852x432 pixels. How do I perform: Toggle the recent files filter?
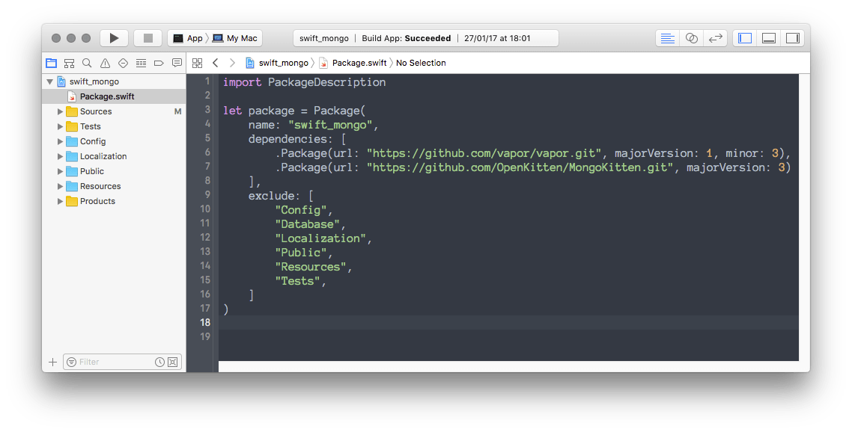(x=159, y=362)
